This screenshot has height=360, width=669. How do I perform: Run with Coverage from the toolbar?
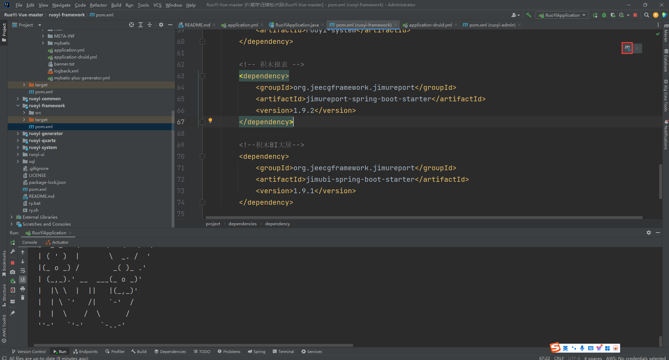tap(613, 15)
